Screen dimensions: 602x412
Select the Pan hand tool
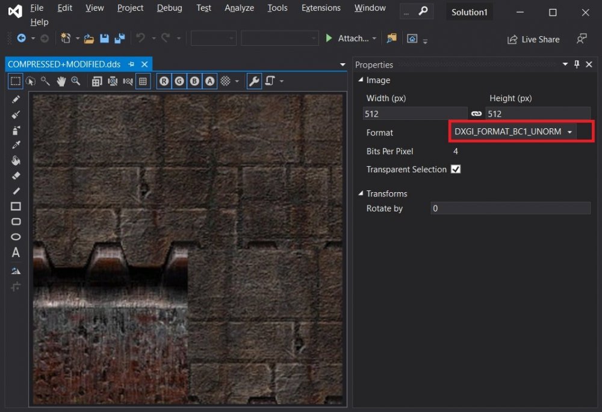pyautogui.click(x=61, y=81)
